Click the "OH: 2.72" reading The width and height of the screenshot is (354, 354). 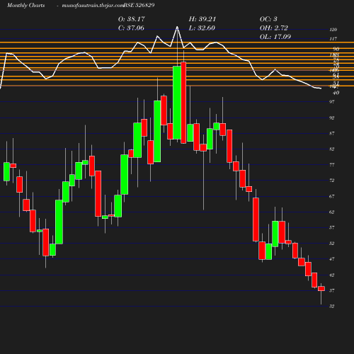274,28
